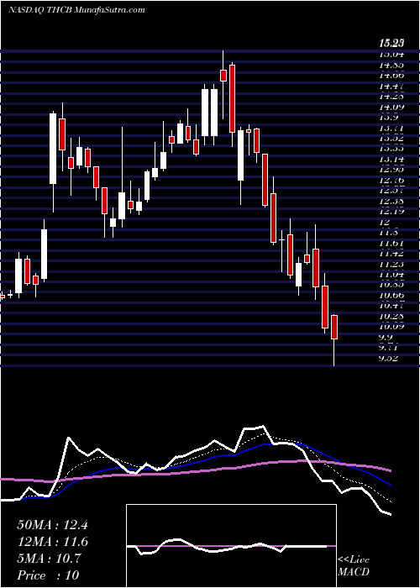Click the 9.9 price axis label
The image size is (420, 588).
tap(386, 337)
